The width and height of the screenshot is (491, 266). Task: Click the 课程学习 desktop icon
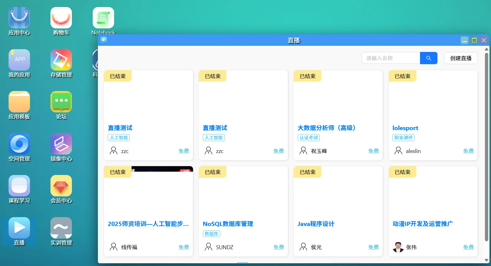point(19,186)
